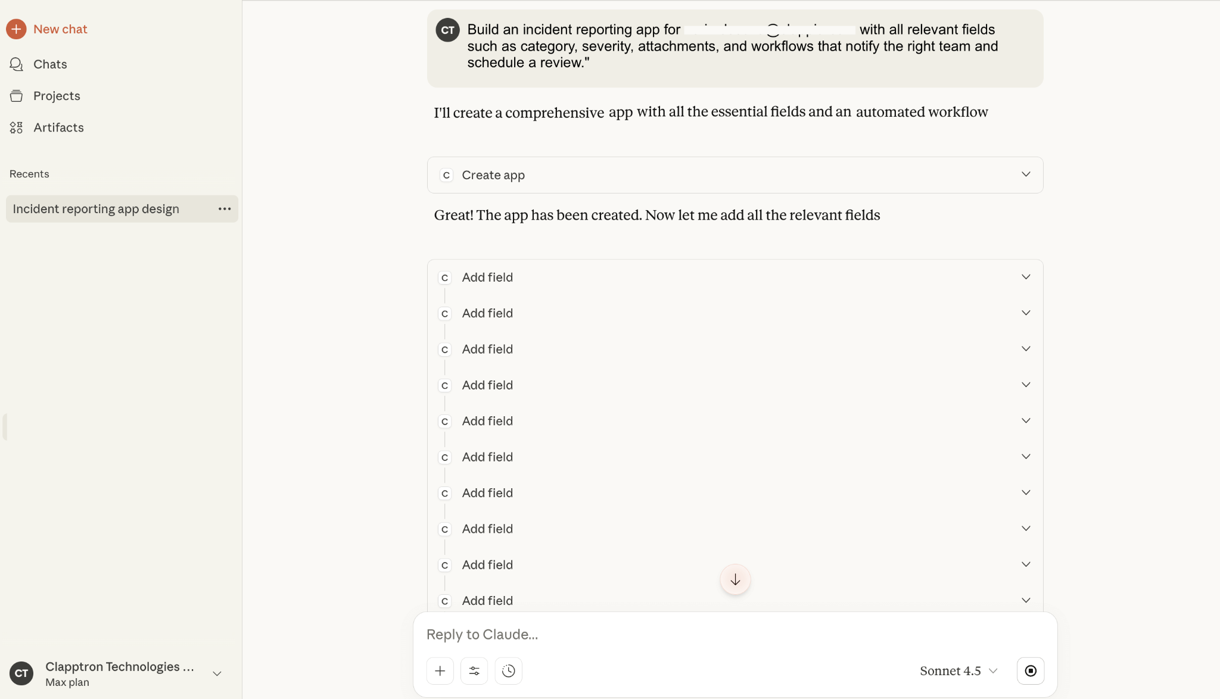Click the recent chats history clock icon
Image resolution: width=1220 pixels, height=699 pixels.
[508, 670]
